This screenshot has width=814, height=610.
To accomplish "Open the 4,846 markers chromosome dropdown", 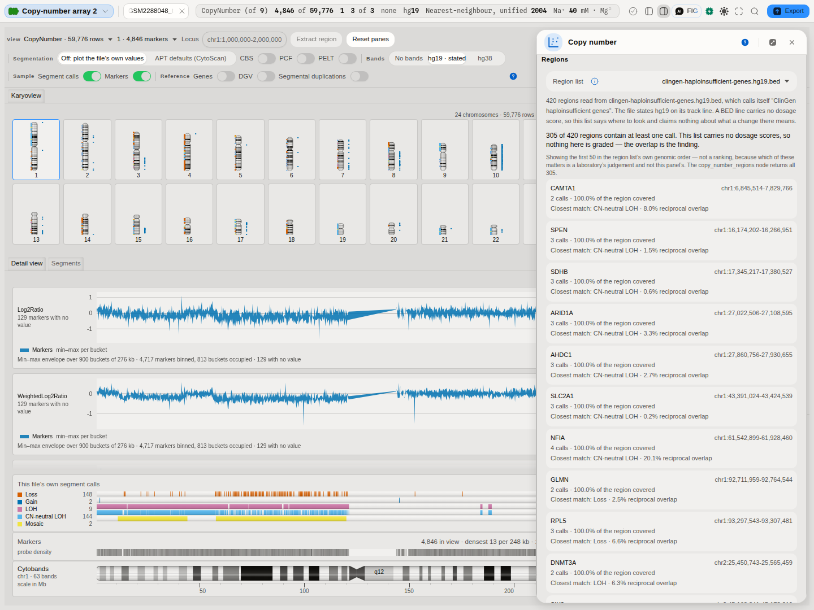I will point(147,40).
